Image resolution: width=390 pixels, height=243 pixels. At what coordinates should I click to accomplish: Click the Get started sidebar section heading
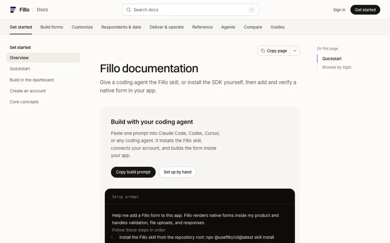20,47
